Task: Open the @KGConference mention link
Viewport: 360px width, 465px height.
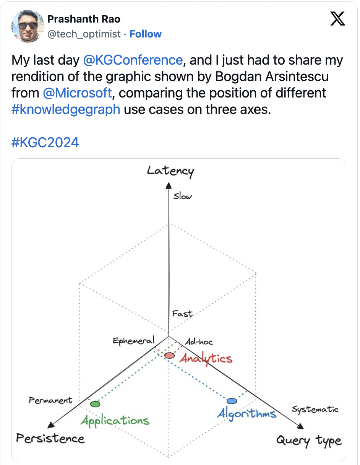Action: [133, 60]
